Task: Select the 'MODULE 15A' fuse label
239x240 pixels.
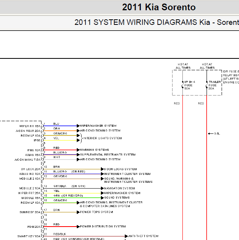Action: click(31, 198)
